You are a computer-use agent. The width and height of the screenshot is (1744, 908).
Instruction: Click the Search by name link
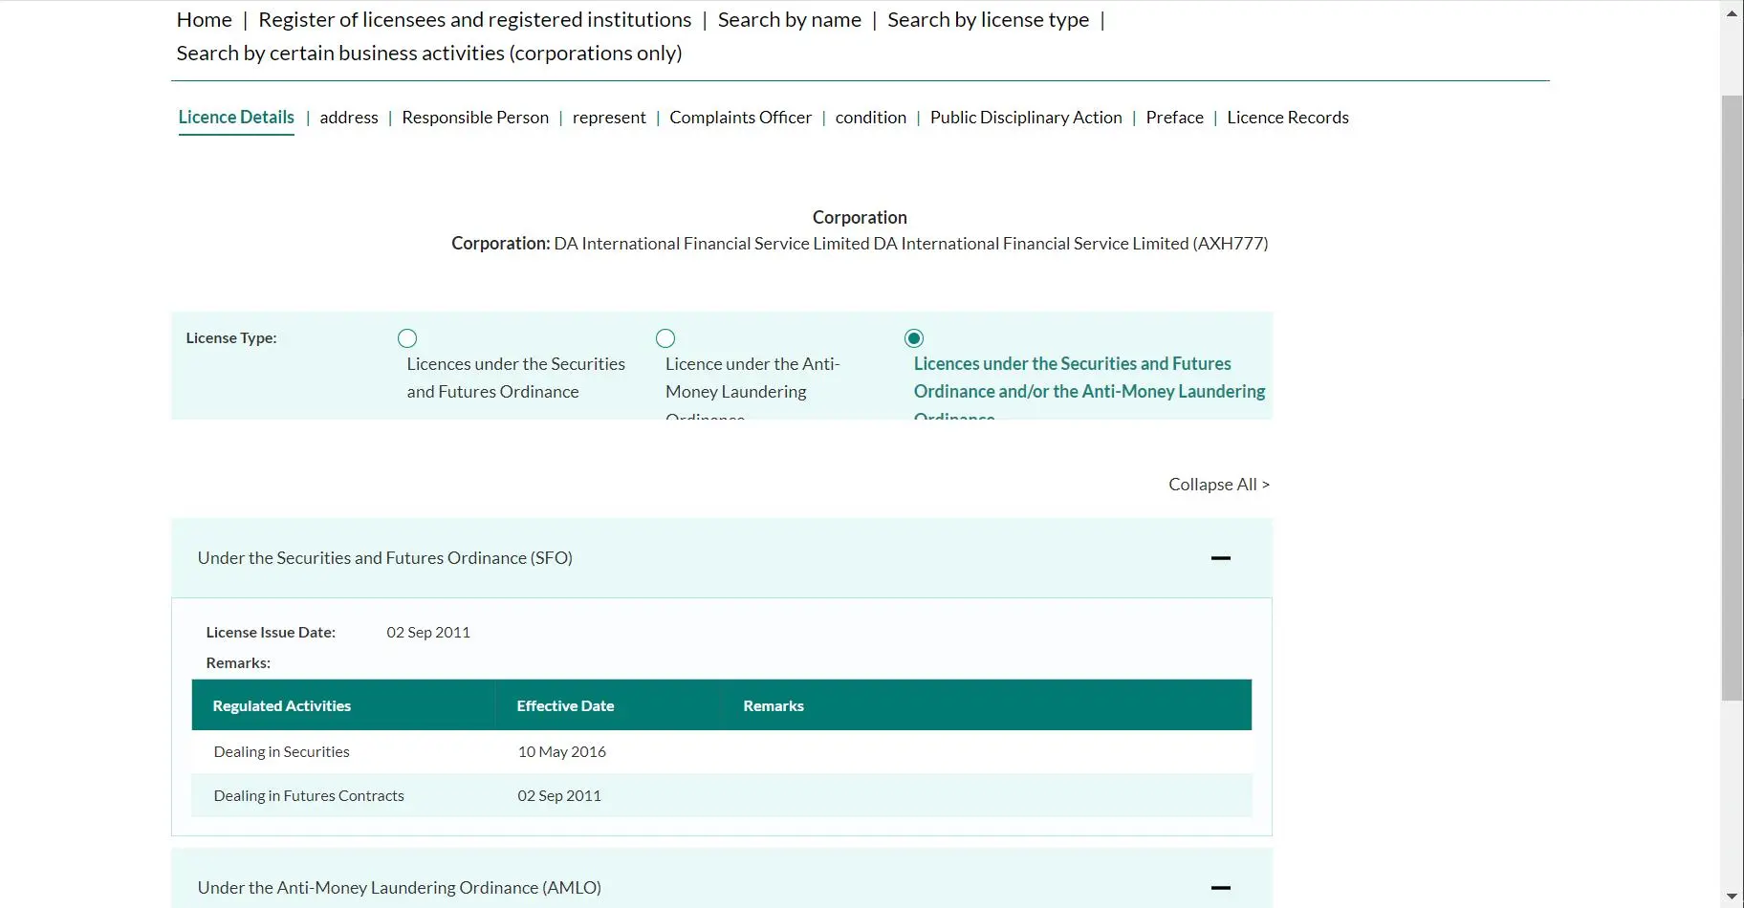[x=790, y=20]
